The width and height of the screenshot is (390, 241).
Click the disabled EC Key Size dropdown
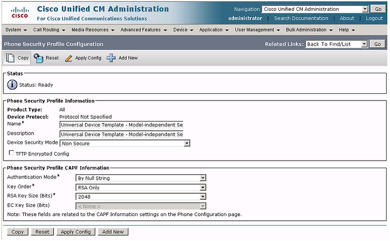click(x=141, y=206)
